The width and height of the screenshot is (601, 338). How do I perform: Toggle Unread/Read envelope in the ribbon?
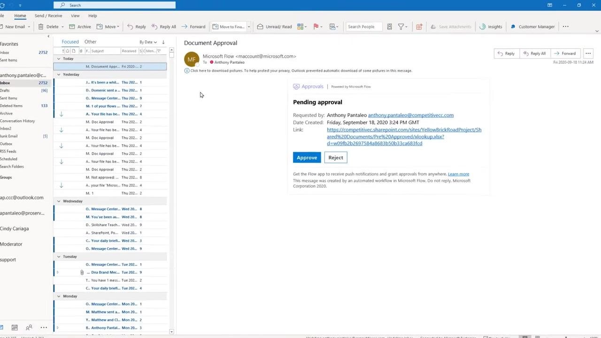point(274,27)
